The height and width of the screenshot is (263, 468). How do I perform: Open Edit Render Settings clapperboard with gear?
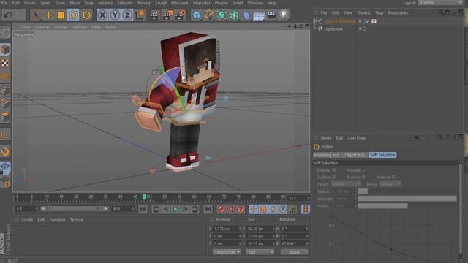(180, 15)
